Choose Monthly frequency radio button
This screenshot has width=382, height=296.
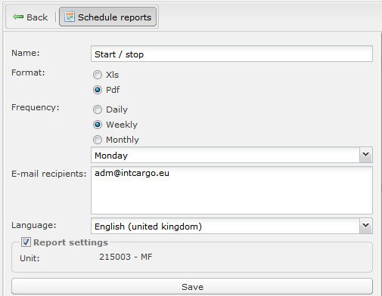click(98, 140)
